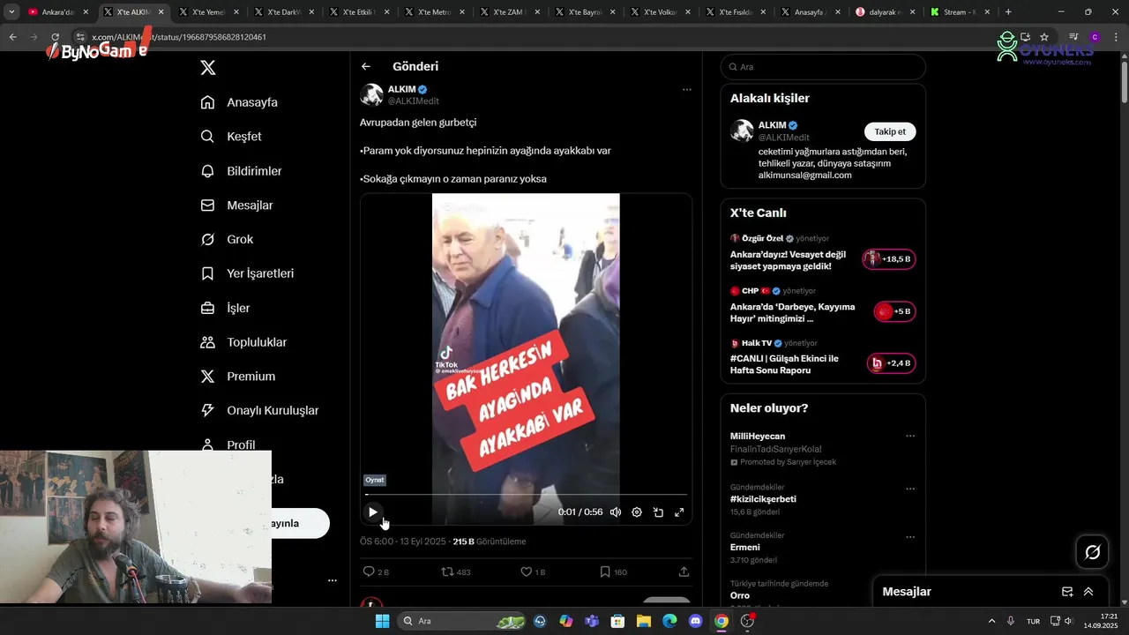This screenshot has width=1129, height=635.
Task: Open Onaylı Kuruluşlar
Action: coord(259,411)
